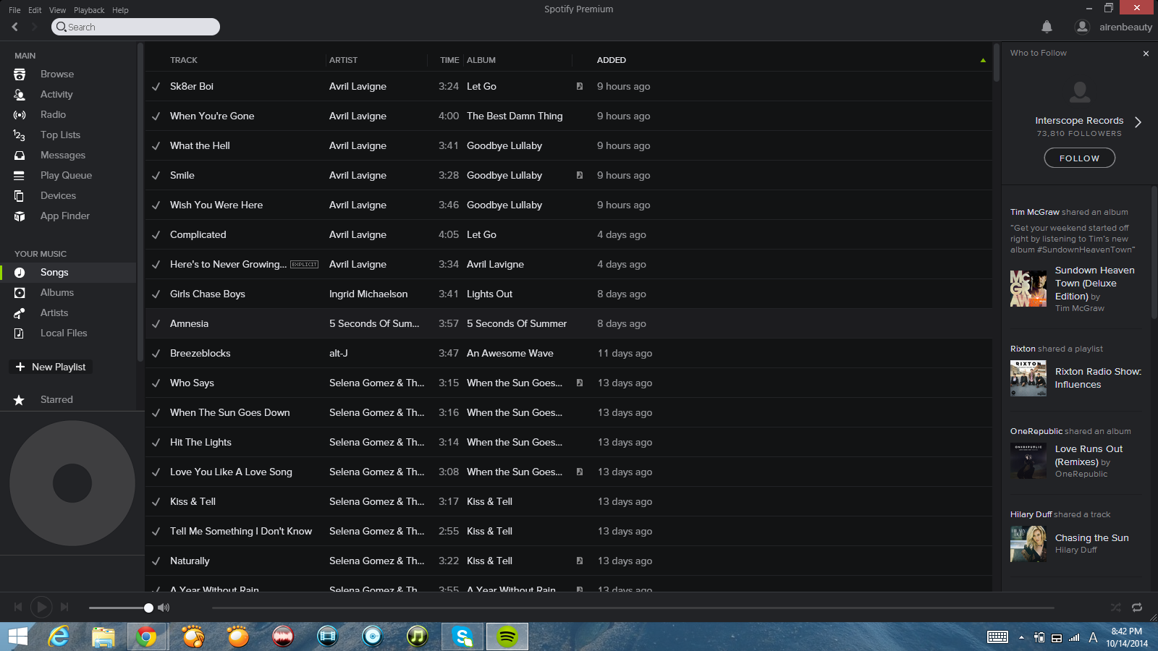Open the Devices icon in sidebar
Viewport: 1158px width, 651px height.
click(x=20, y=196)
